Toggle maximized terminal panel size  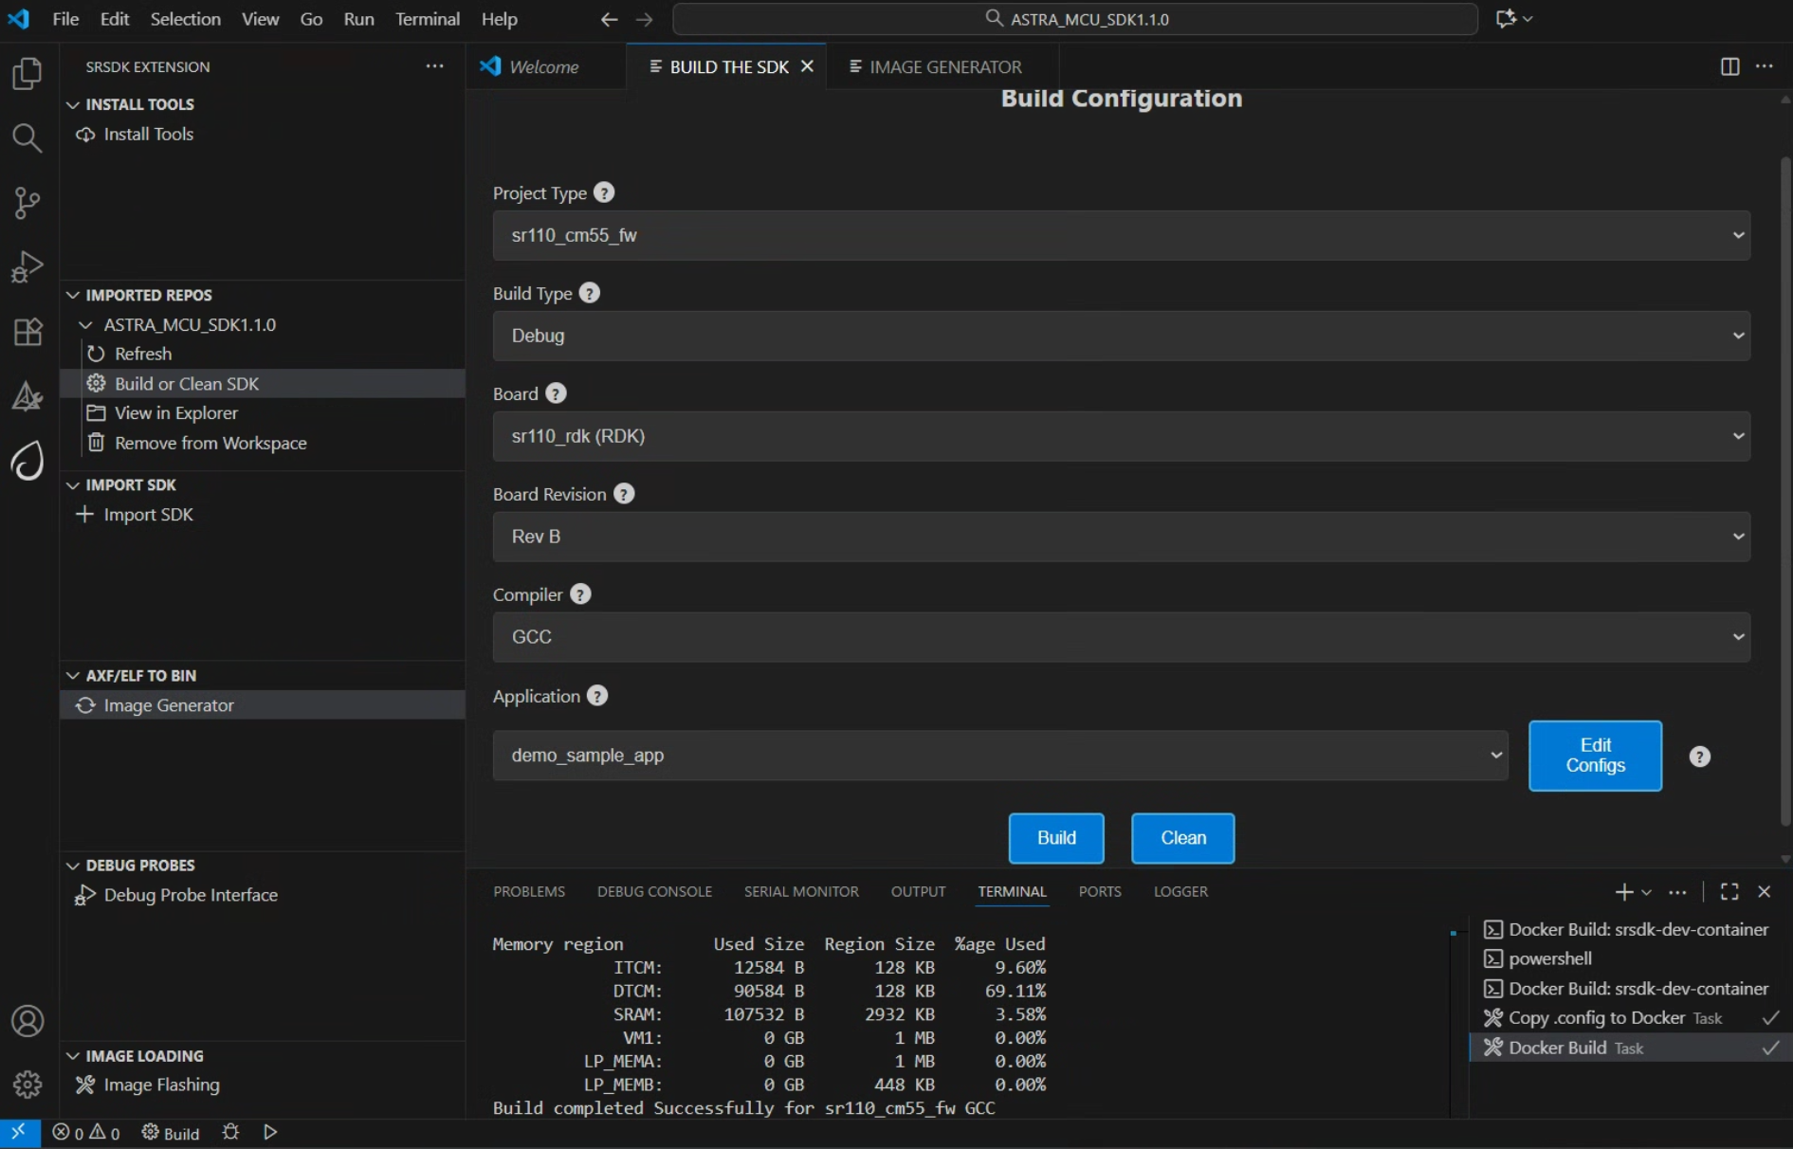click(x=1729, y=892)
